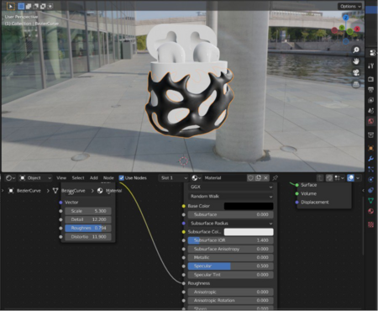Viewport: 378px width, 311px height.
Task: Open the snap node element dropdown
Action: pos(339,178)
